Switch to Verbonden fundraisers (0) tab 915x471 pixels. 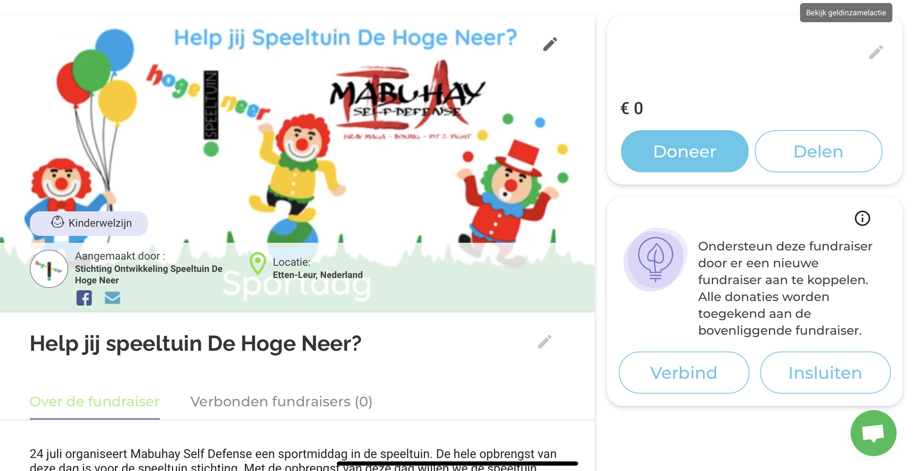coord(281,401)
